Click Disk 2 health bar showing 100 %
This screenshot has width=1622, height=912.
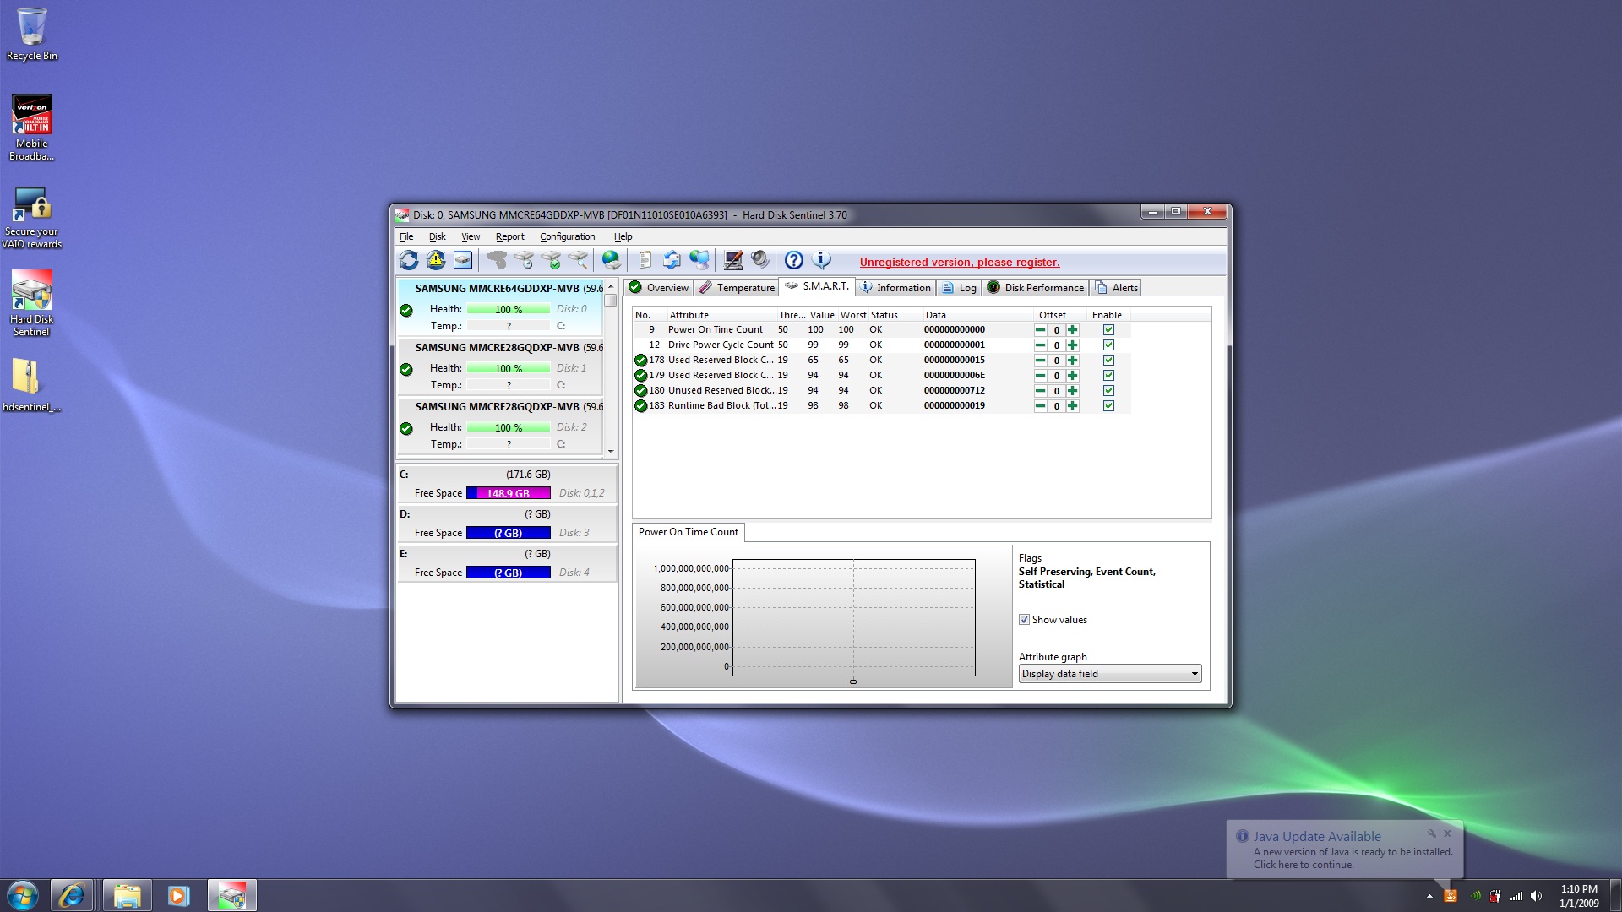509,427
